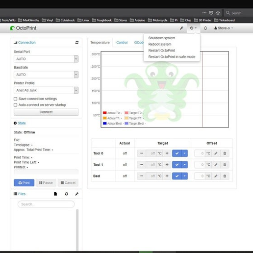
Task: Select Reboot system menu entry
Action: 160,44
